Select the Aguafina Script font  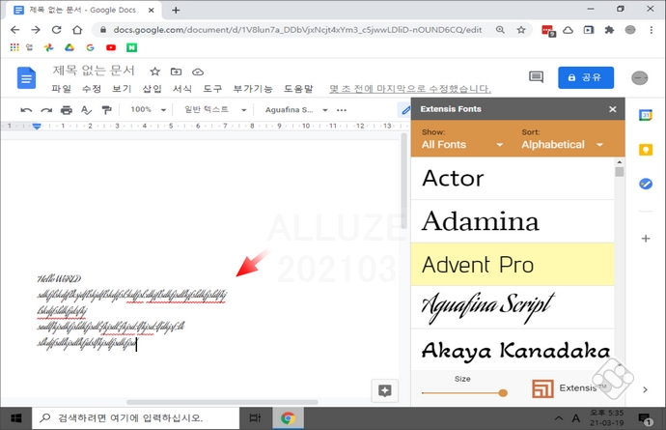click(513, 307)
